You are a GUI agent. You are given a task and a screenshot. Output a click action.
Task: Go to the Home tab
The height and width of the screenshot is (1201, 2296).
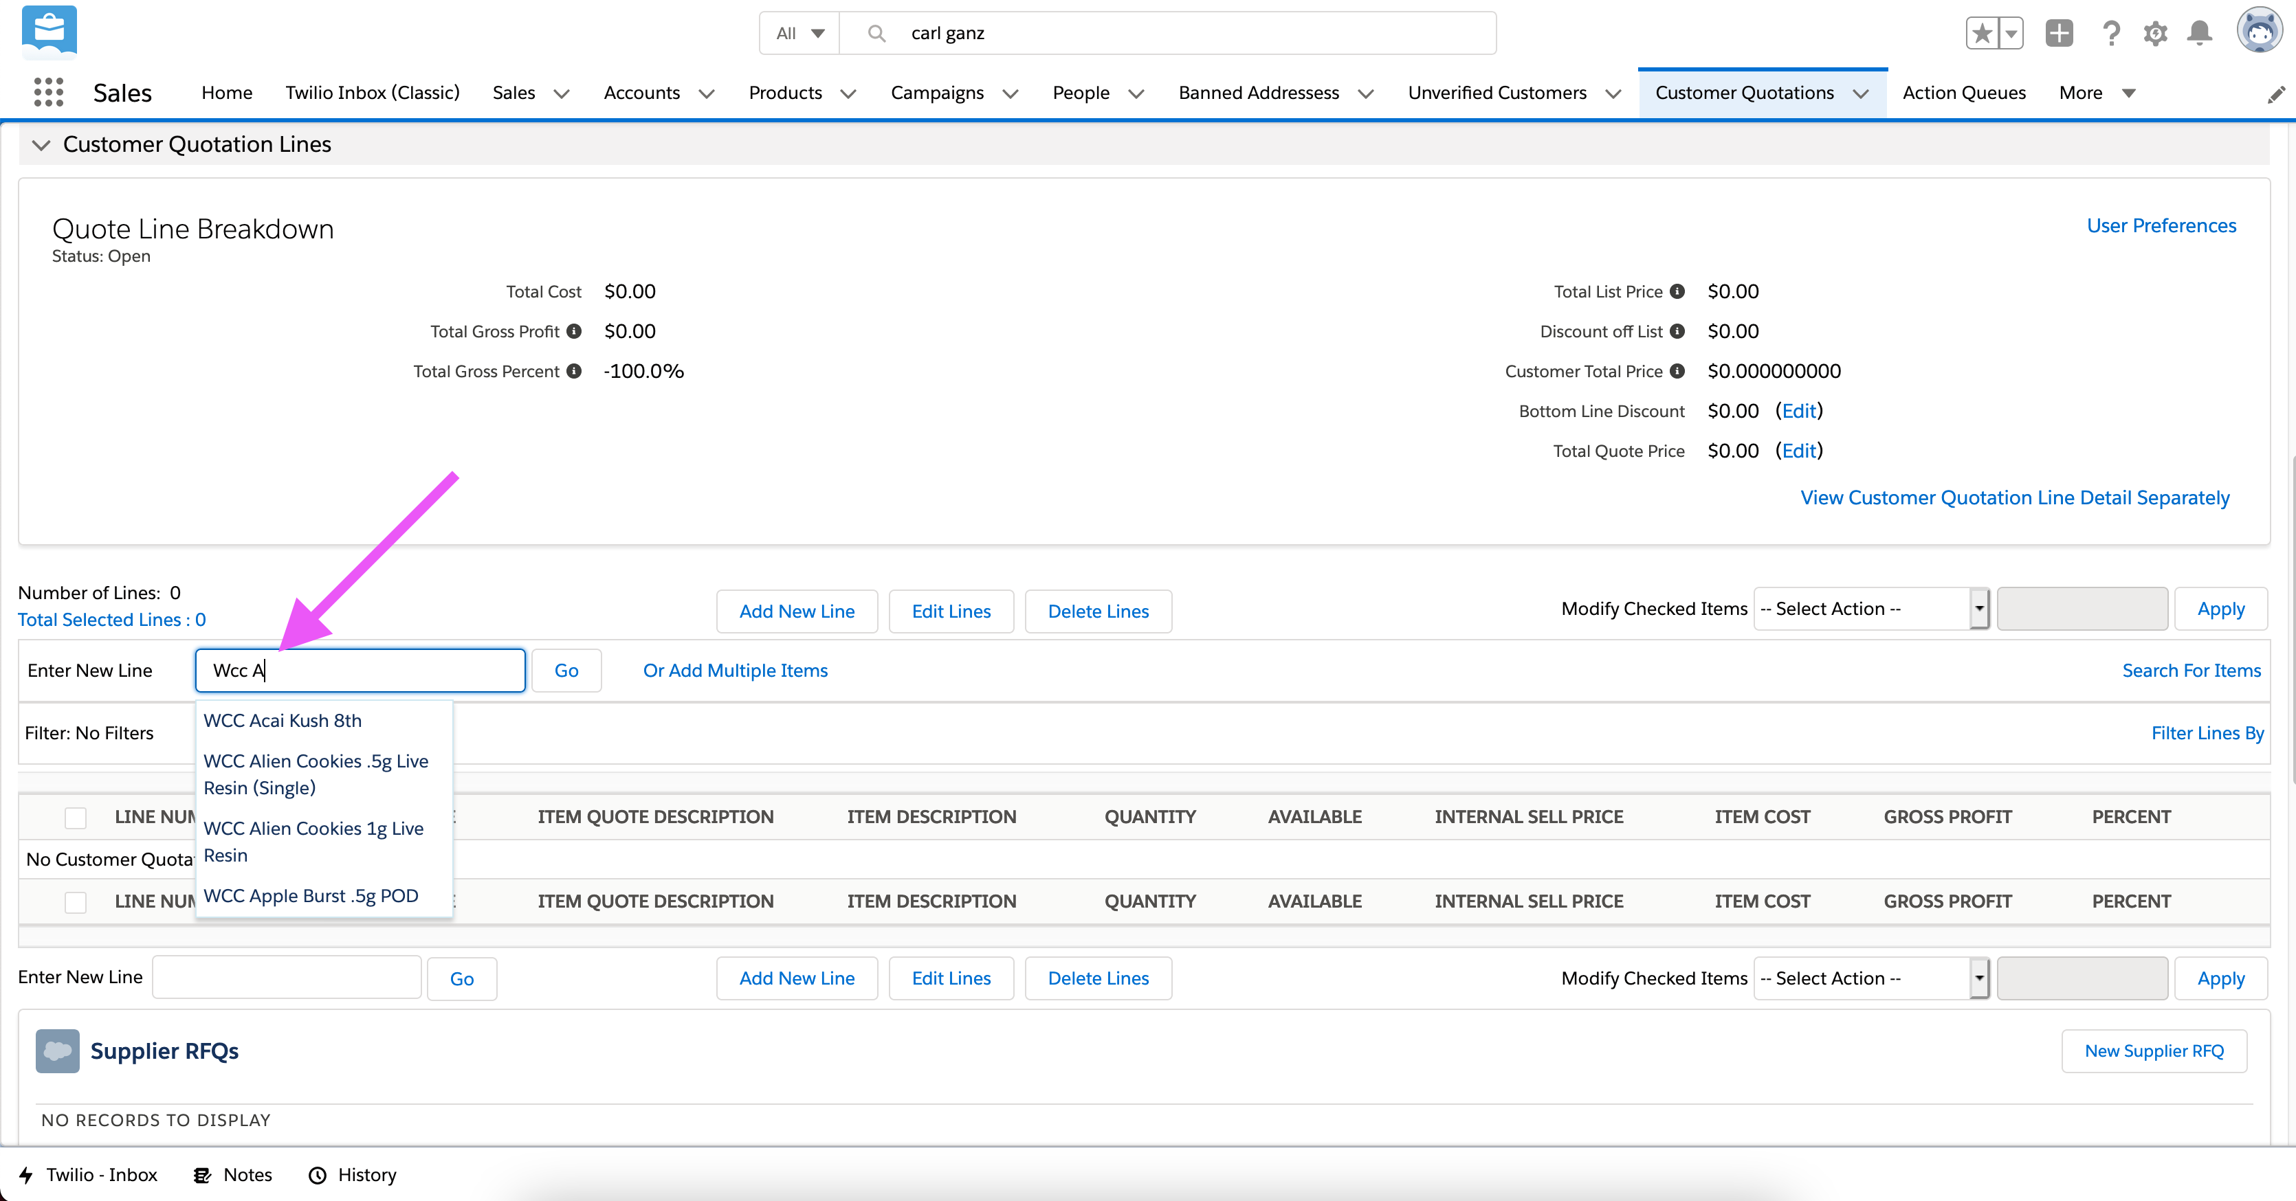click(226, 93)
